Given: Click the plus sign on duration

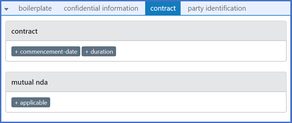Looking at the screenshot, I should [87, 52].
